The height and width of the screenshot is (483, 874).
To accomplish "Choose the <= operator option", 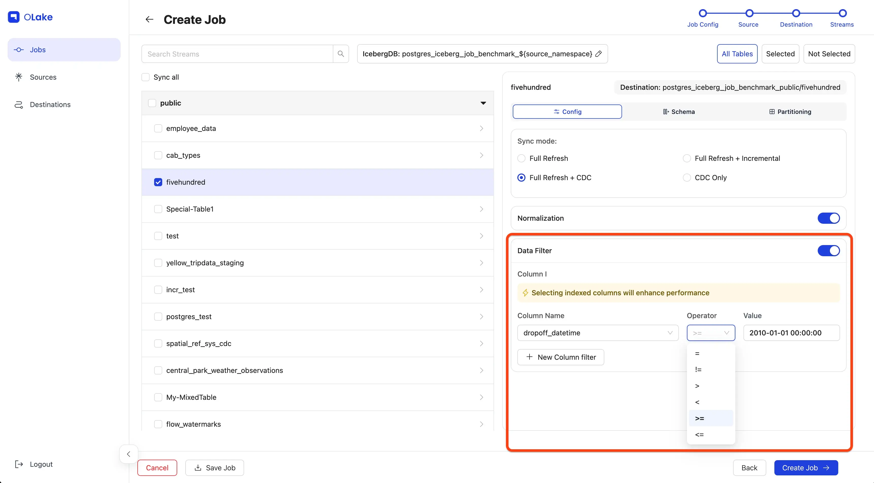I will click(x=699, y=435).
